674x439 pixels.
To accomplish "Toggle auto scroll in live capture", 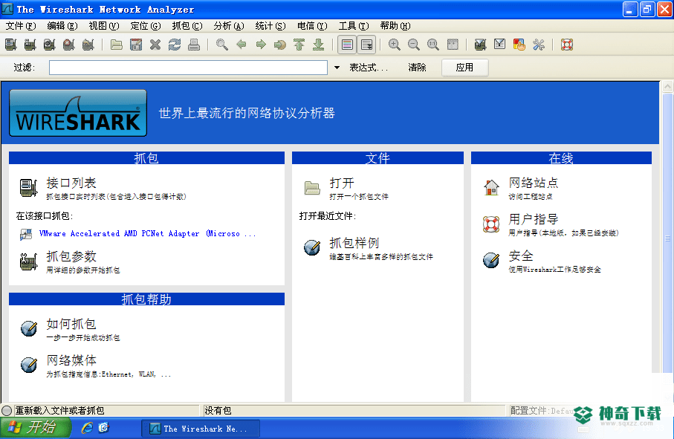I will pyautogui.click(x=366, y=45).
